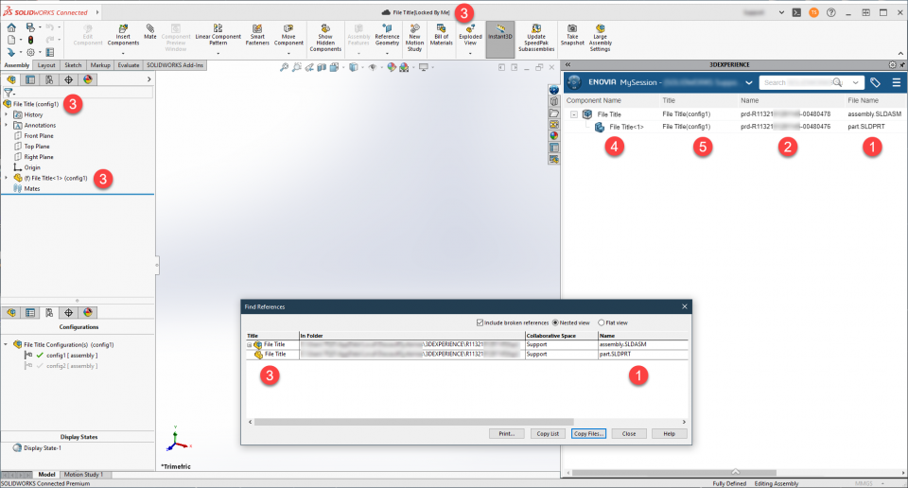Screen dimensions: 908x488
Task: Open the user profile avatar
Action: 814,12
